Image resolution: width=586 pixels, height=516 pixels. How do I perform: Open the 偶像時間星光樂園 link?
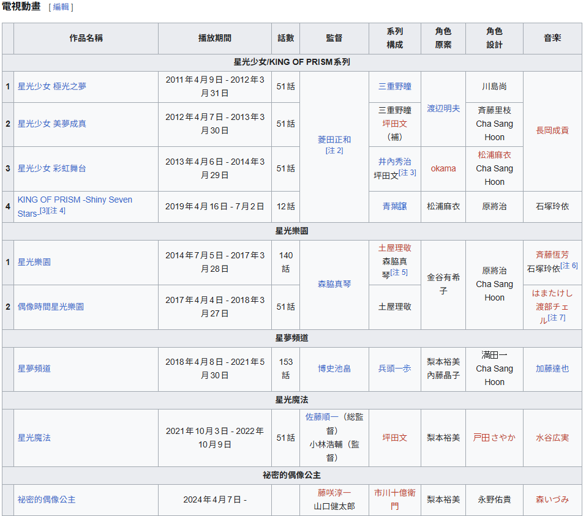(x=50, y=307)
